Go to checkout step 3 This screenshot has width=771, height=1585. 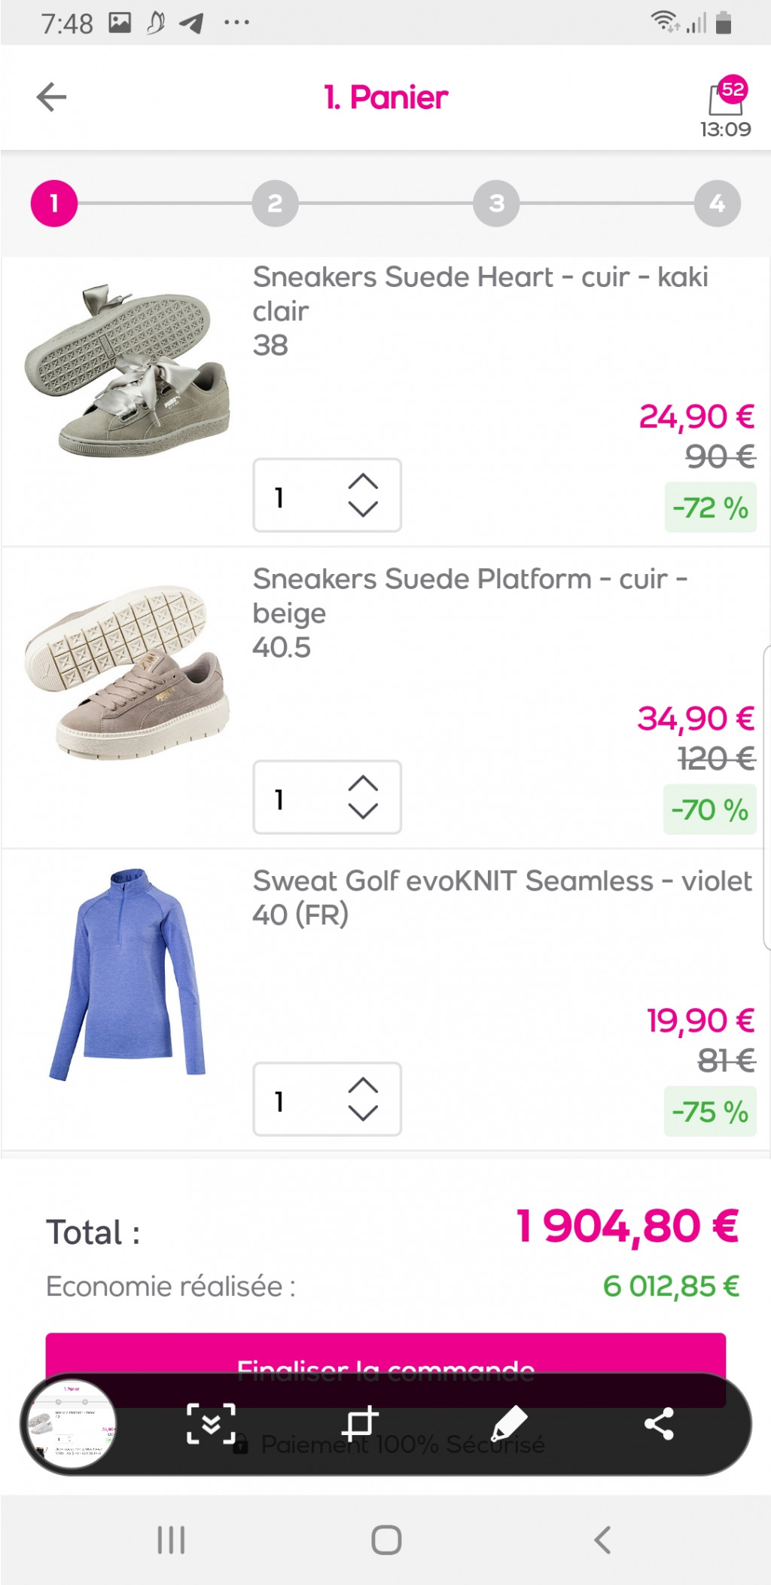(x=496, y=203)
